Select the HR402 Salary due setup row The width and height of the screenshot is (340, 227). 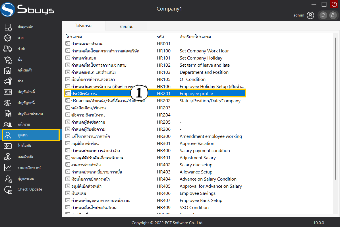(x=155, y=165)
